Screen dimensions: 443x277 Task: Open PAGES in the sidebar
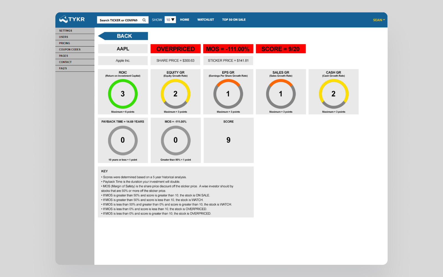coord(75,56)
